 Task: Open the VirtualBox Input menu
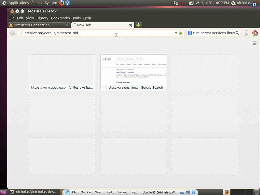(x=109, y=192)
